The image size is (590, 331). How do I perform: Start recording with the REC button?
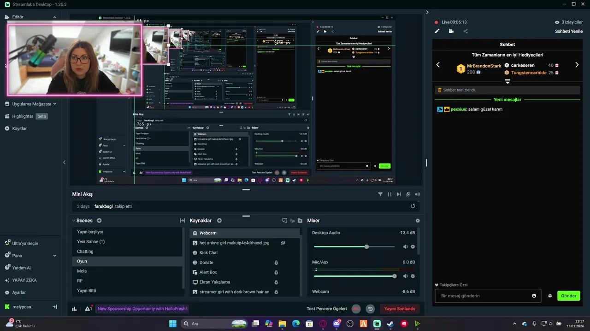[356, 309]
